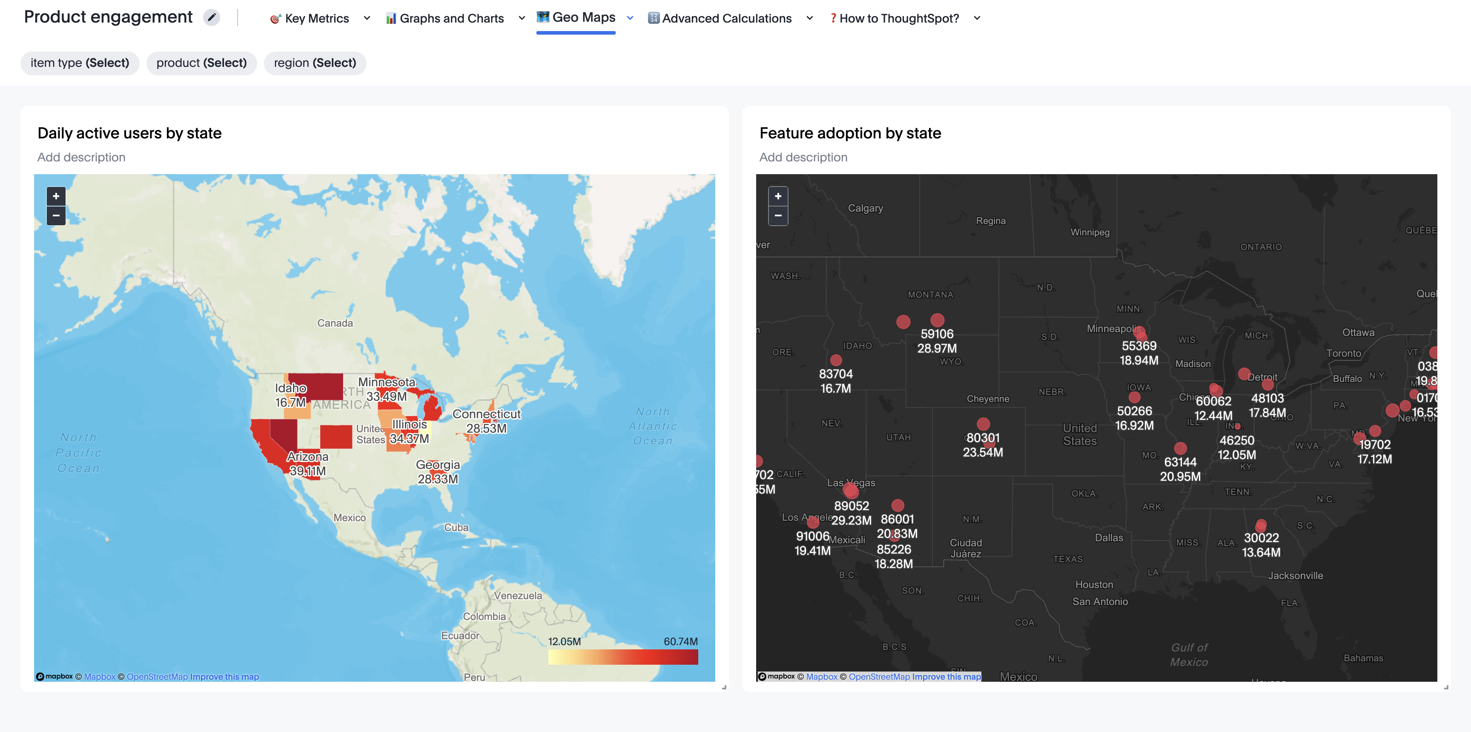
Task: Open the Advanced Calculations tab
Action: point(727,18)
